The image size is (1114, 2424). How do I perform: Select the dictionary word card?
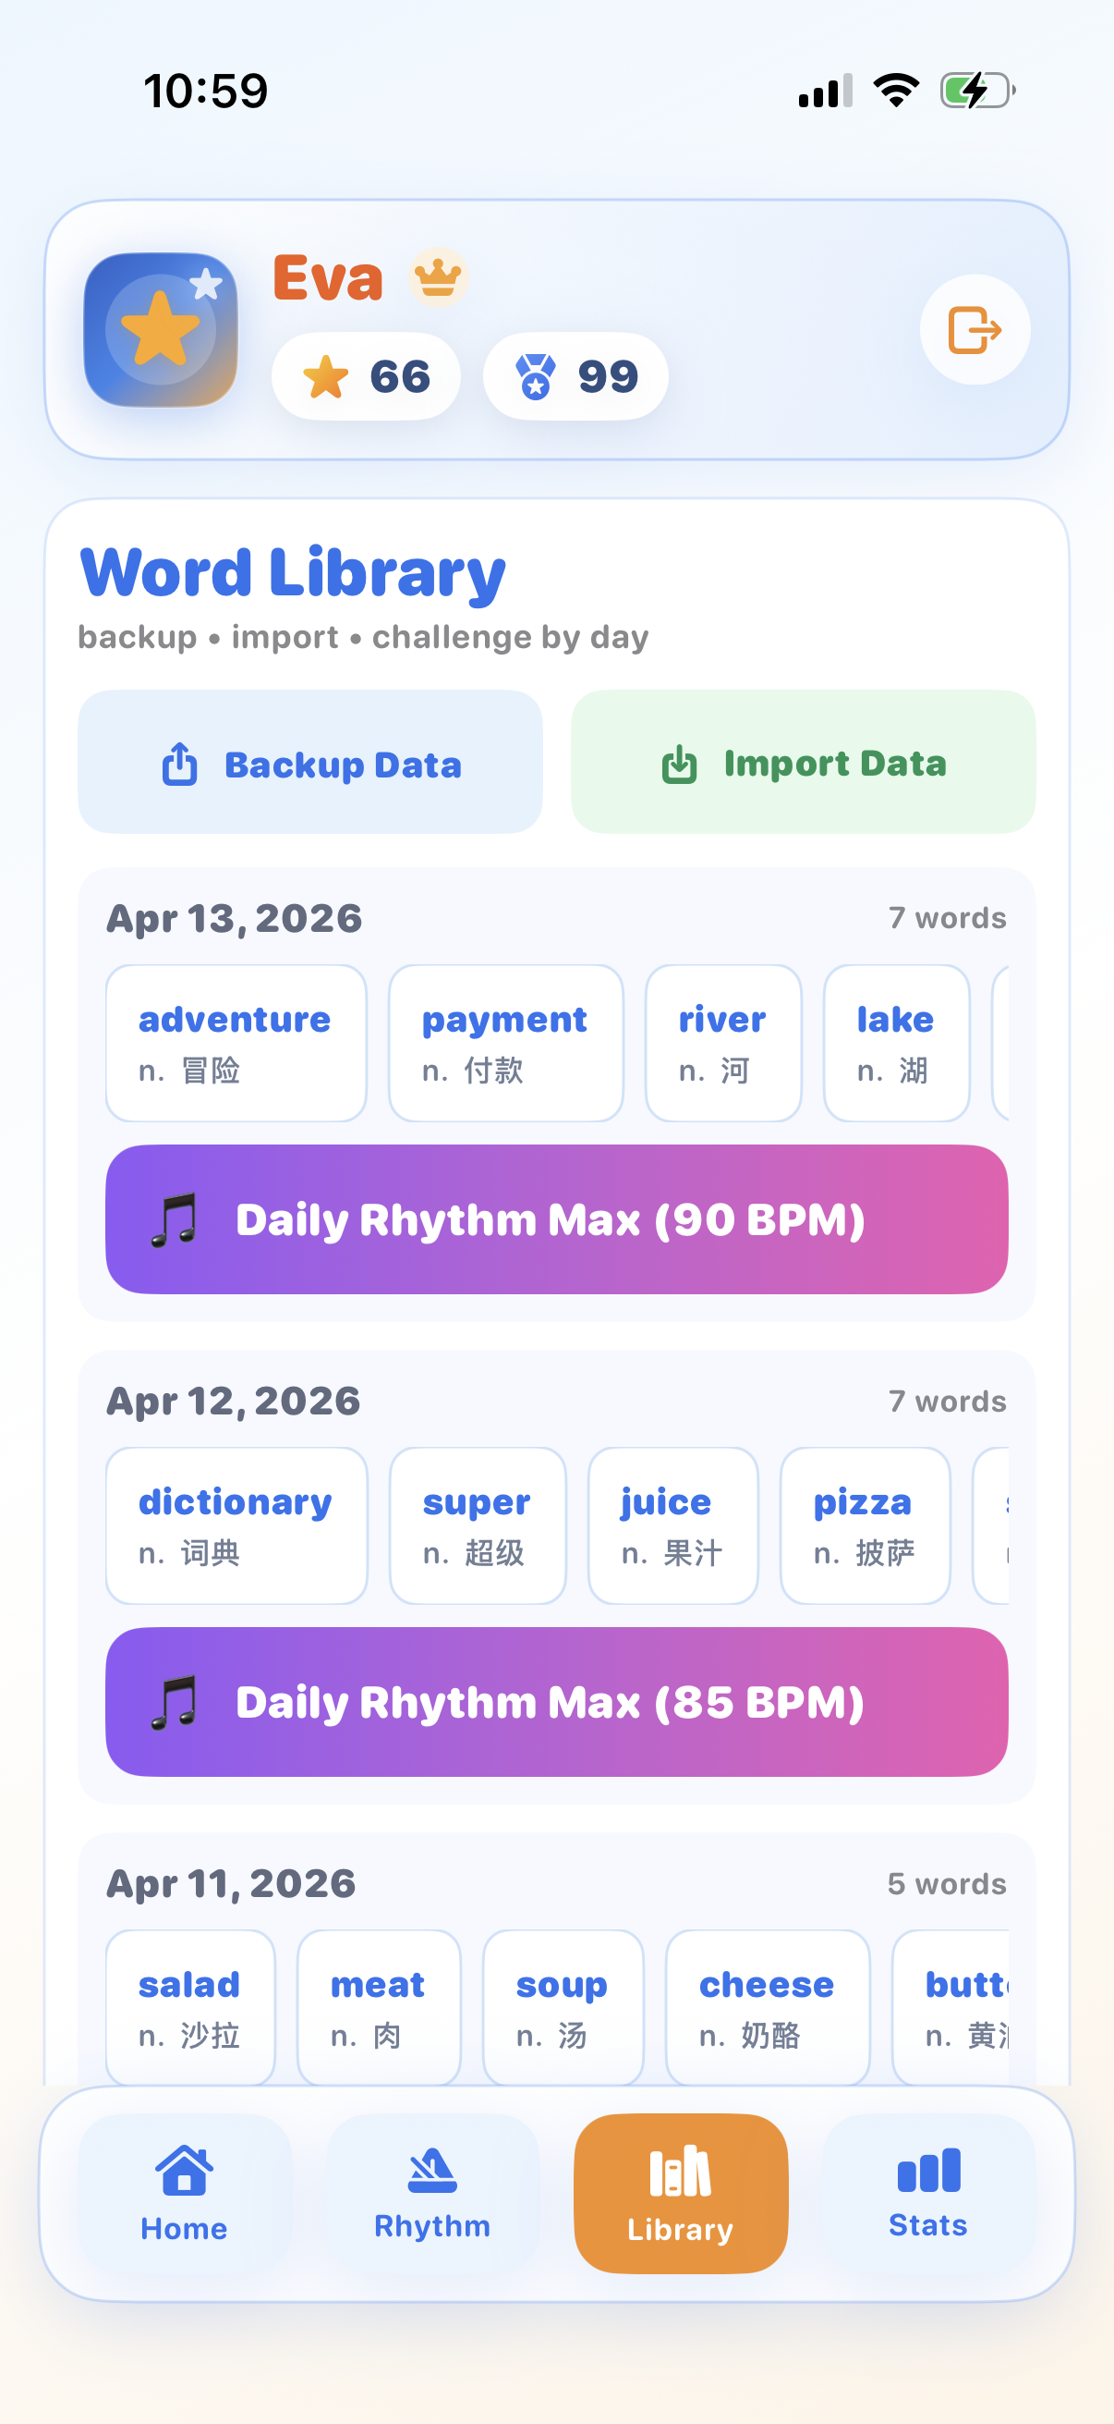pos(236,1525)
